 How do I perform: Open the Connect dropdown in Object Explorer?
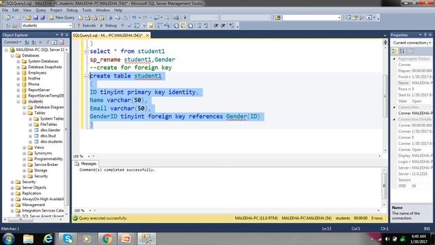click(x=12, y=42)
